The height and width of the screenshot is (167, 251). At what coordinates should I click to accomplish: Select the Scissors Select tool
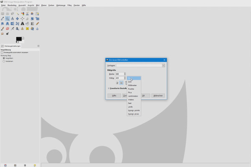(27, 14)
